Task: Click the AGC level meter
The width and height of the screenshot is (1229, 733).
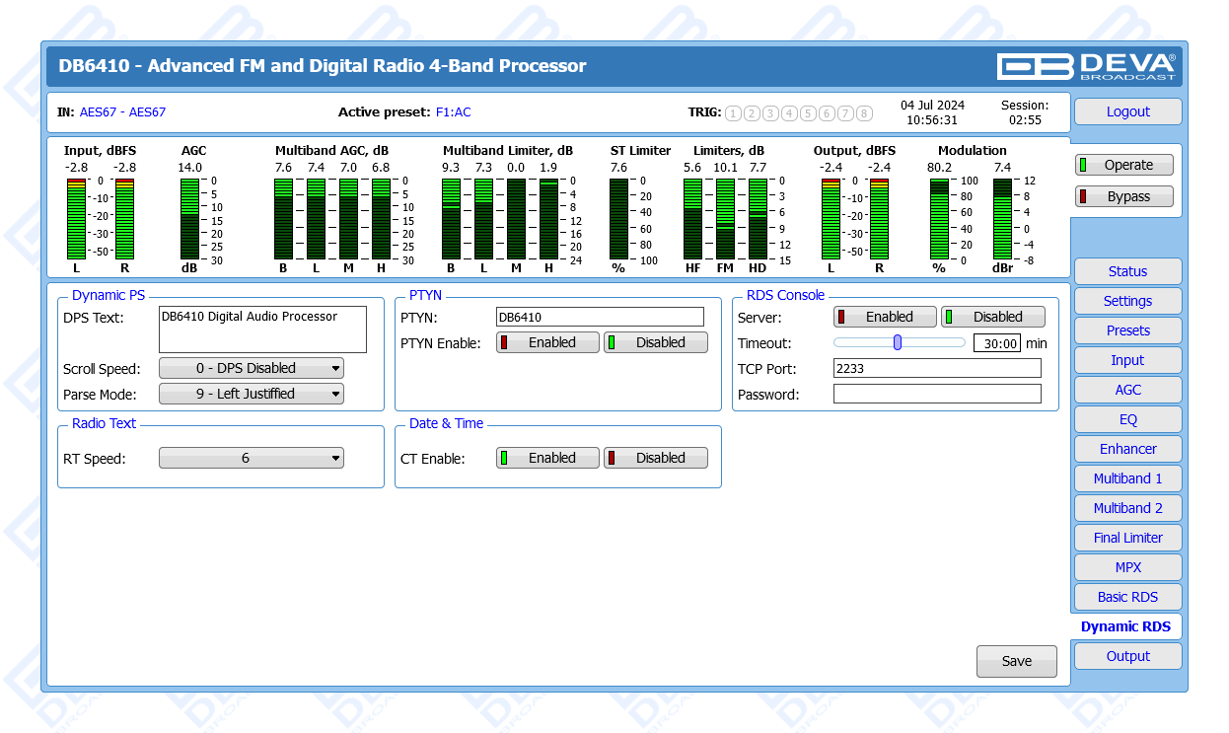Action: [x=189, y=219]
